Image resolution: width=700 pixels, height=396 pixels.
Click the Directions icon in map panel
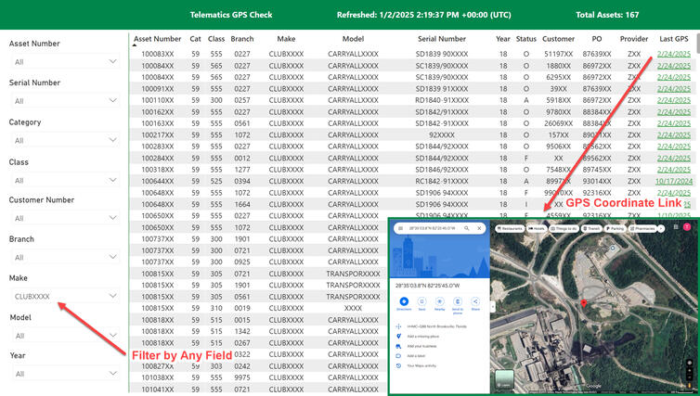[x=406, y=301]
